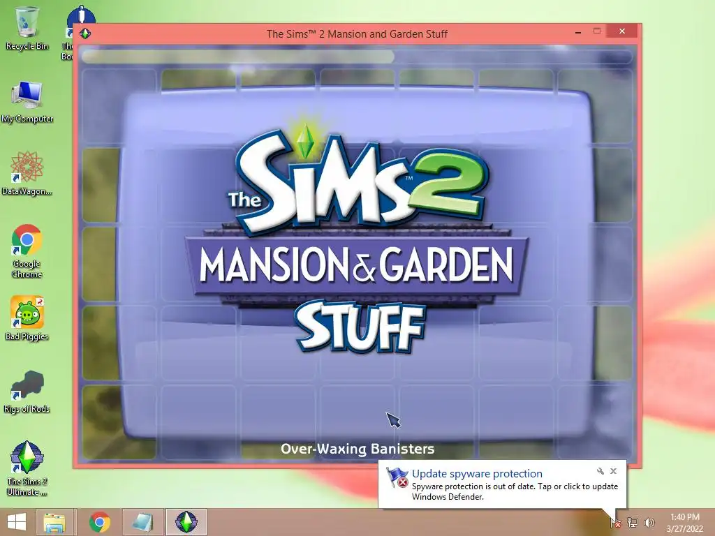Open the Windows Start button
715x536 pixels.
pyautogui.click(x=17, y=522)
